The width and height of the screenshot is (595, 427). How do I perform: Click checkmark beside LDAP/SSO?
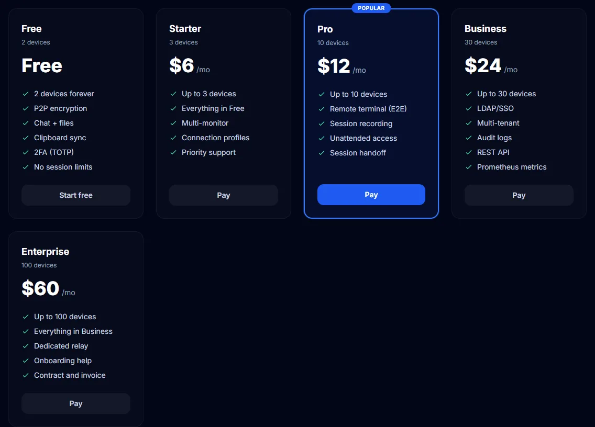pyautogui.click(x=469, y=108)
